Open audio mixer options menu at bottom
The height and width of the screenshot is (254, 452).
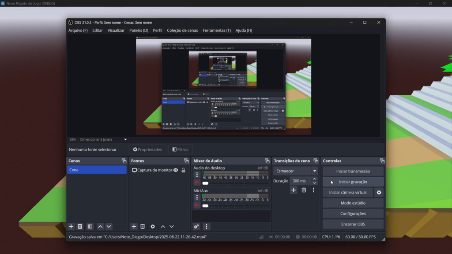207,227
